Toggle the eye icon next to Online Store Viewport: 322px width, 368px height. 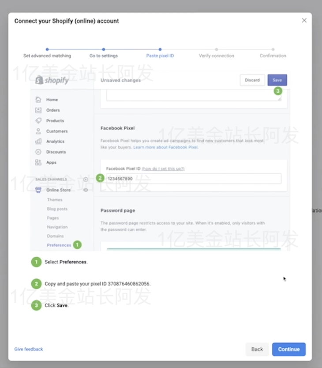86,190
